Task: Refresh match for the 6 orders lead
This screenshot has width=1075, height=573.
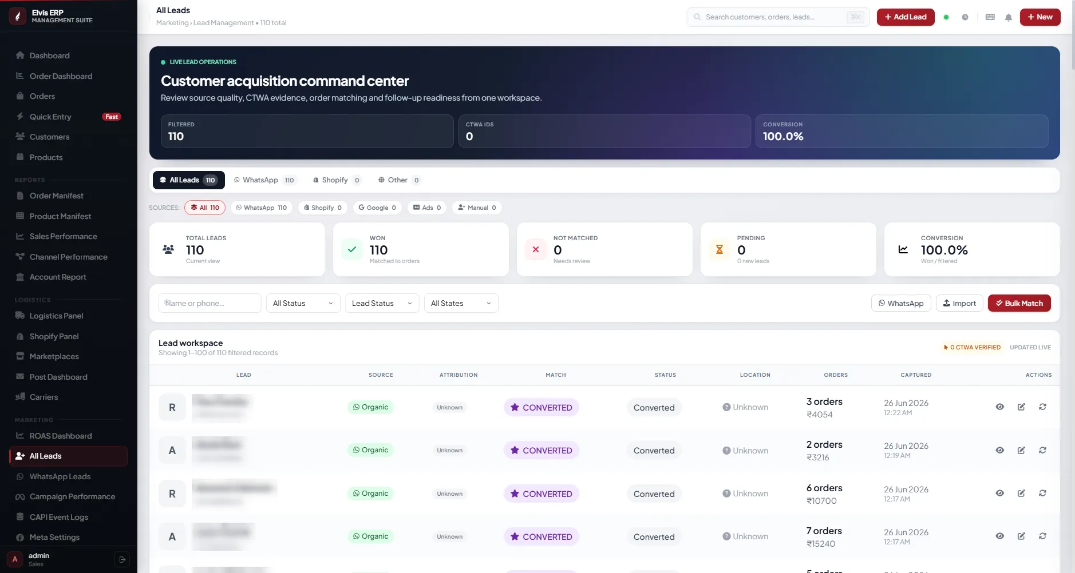Action: [1043, 494]
